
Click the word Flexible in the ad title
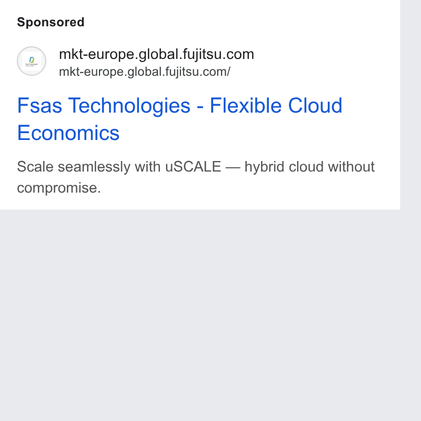(246, 106)
